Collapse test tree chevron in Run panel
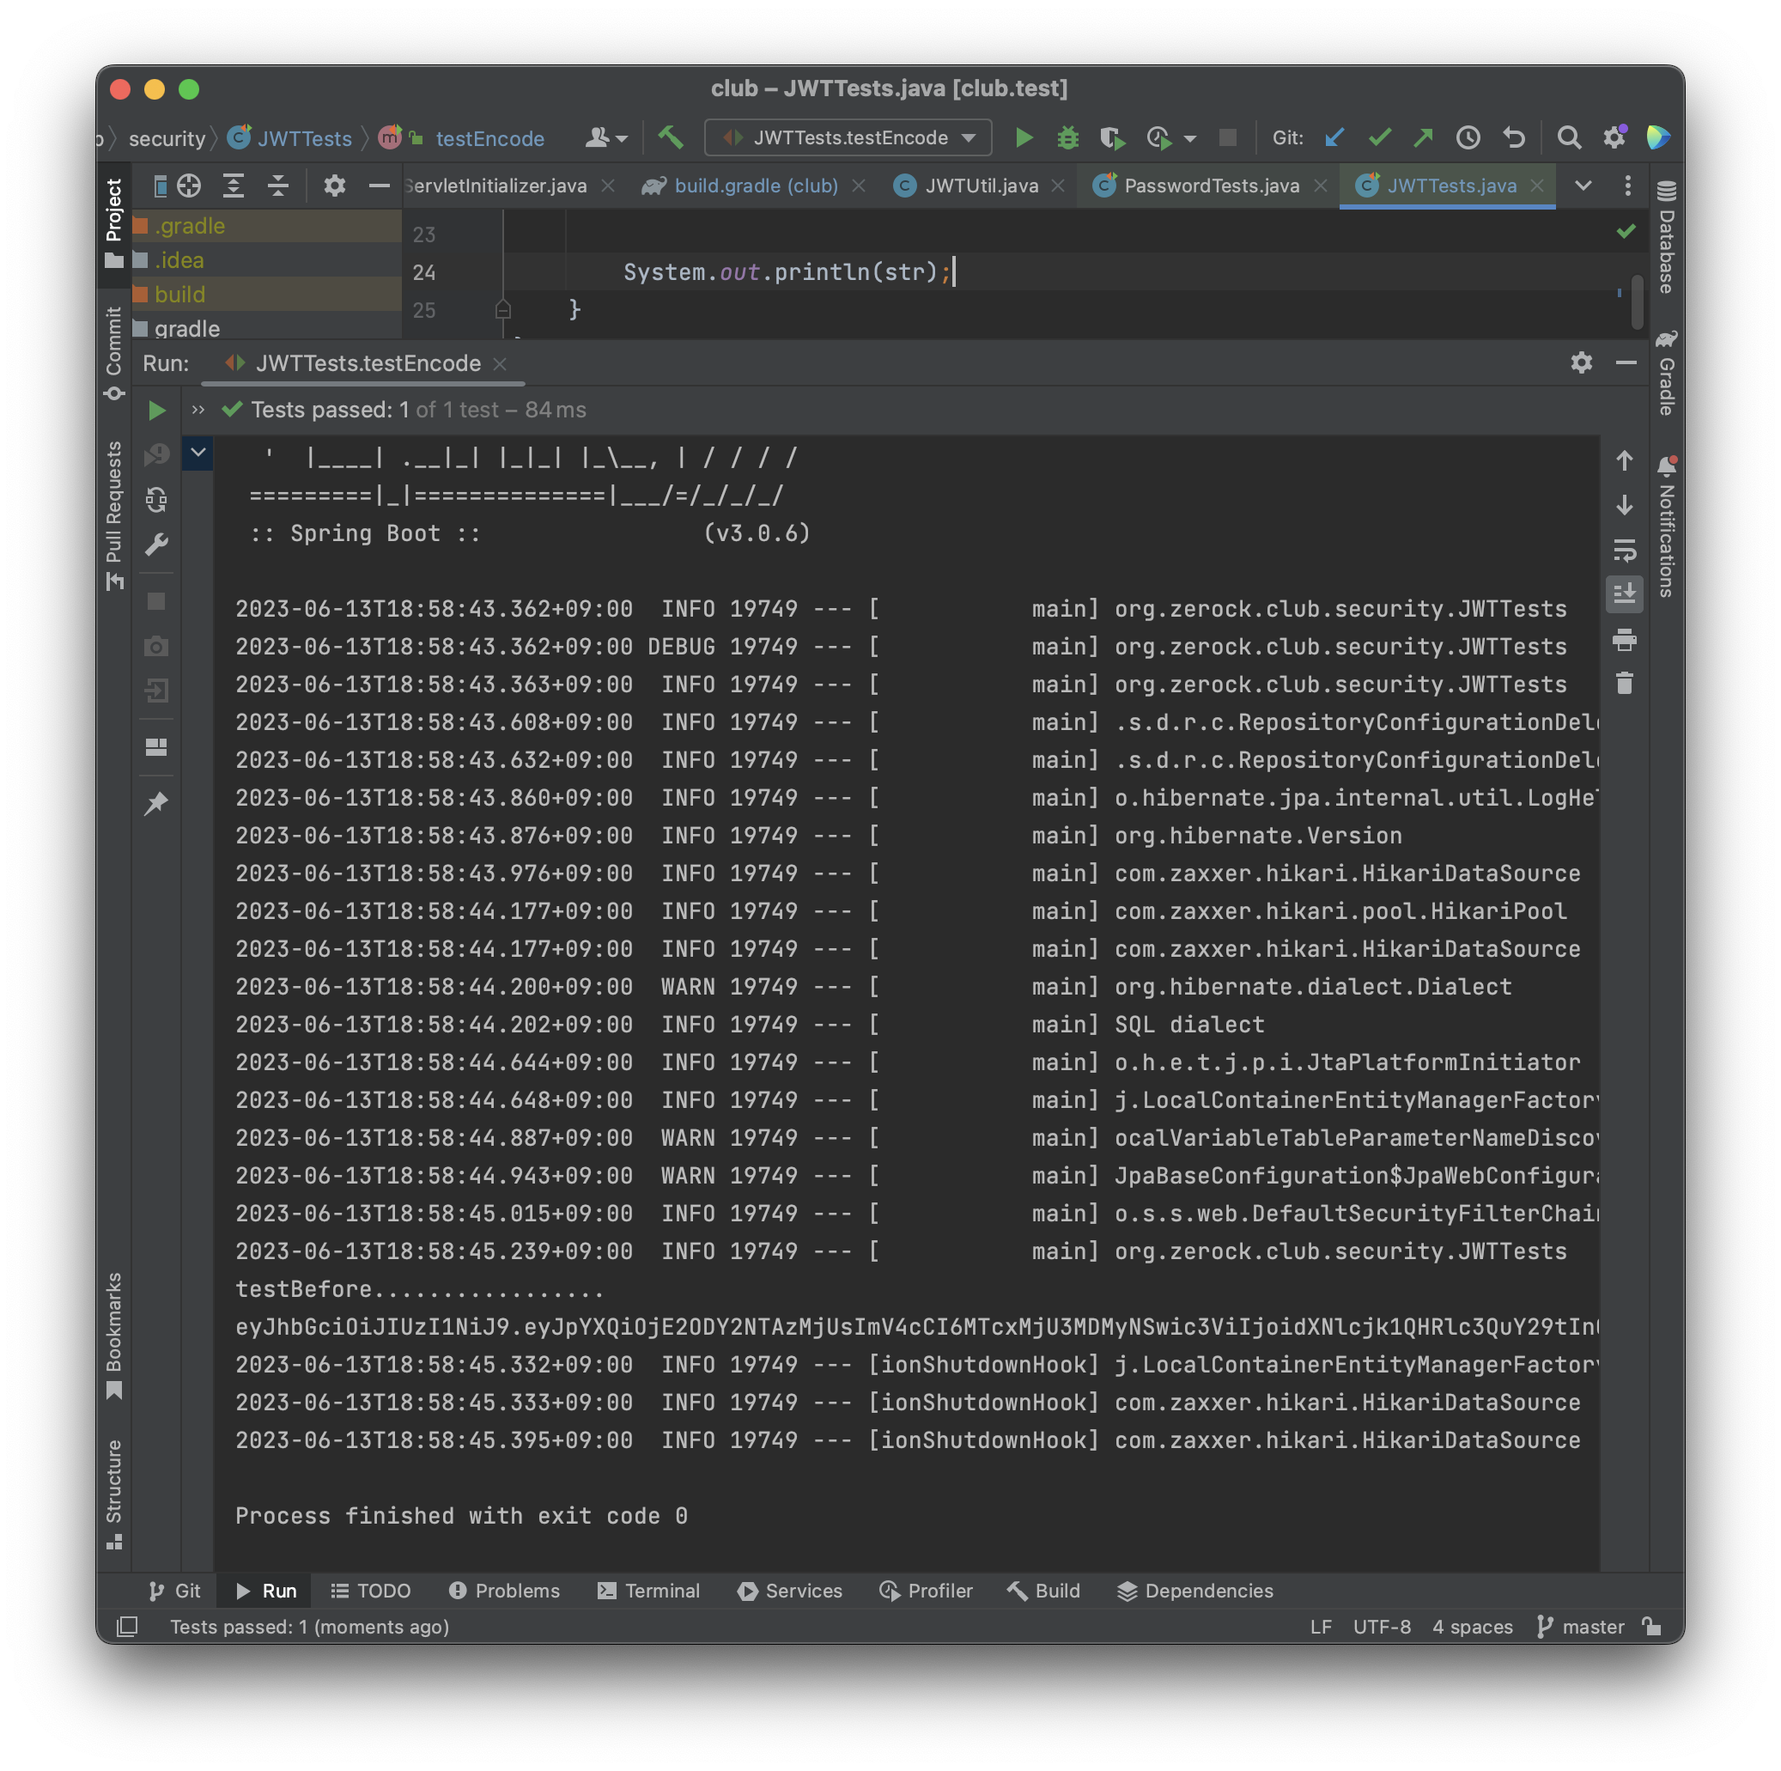The height and width of the screenshot is (1771, 1781). tap(198, 453)
